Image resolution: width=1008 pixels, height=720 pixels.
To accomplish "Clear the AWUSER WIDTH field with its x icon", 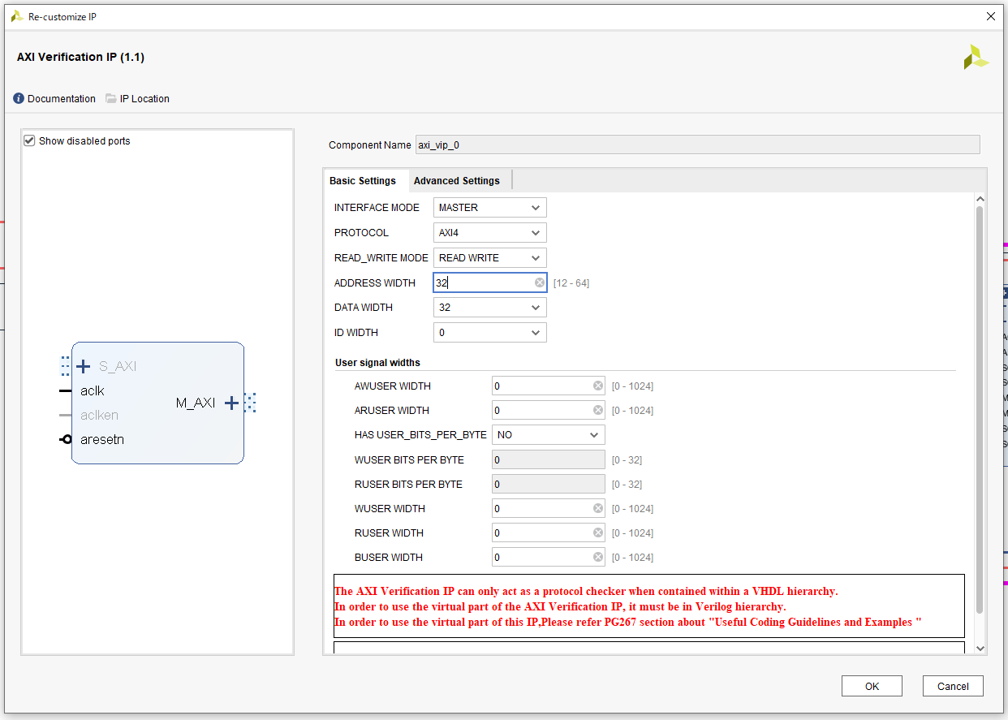I will [x=597, y=386].
